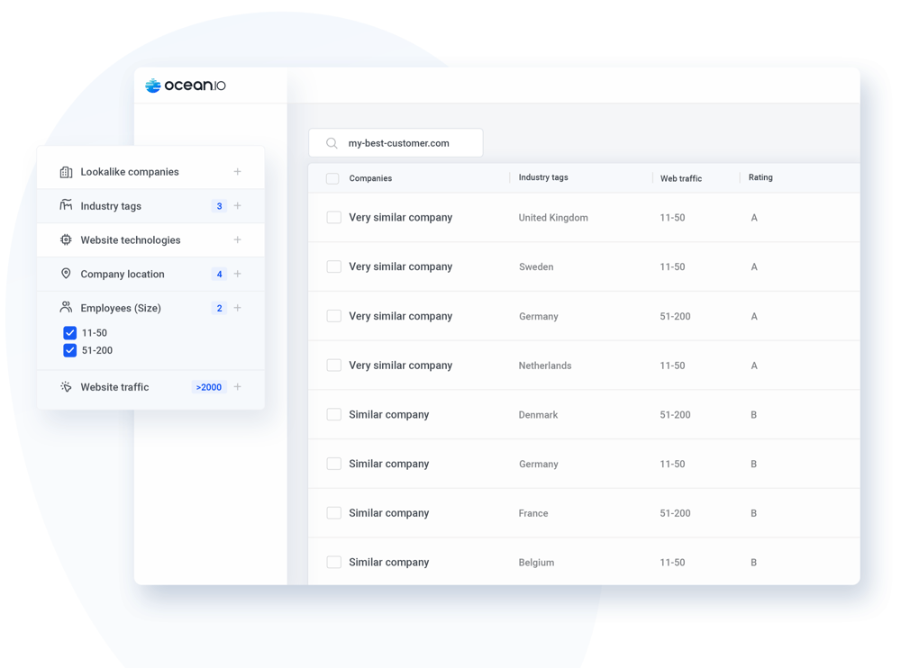Expand Industry tags with plus
901x668 pixels.
[x=237, y=205]
